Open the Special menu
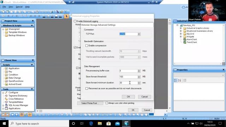Screen dimensions: 226x127 coord(19,7)
